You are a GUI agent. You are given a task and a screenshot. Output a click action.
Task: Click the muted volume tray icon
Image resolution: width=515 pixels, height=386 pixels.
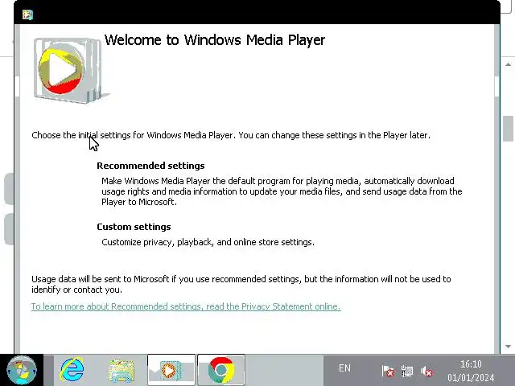[426, 372]
